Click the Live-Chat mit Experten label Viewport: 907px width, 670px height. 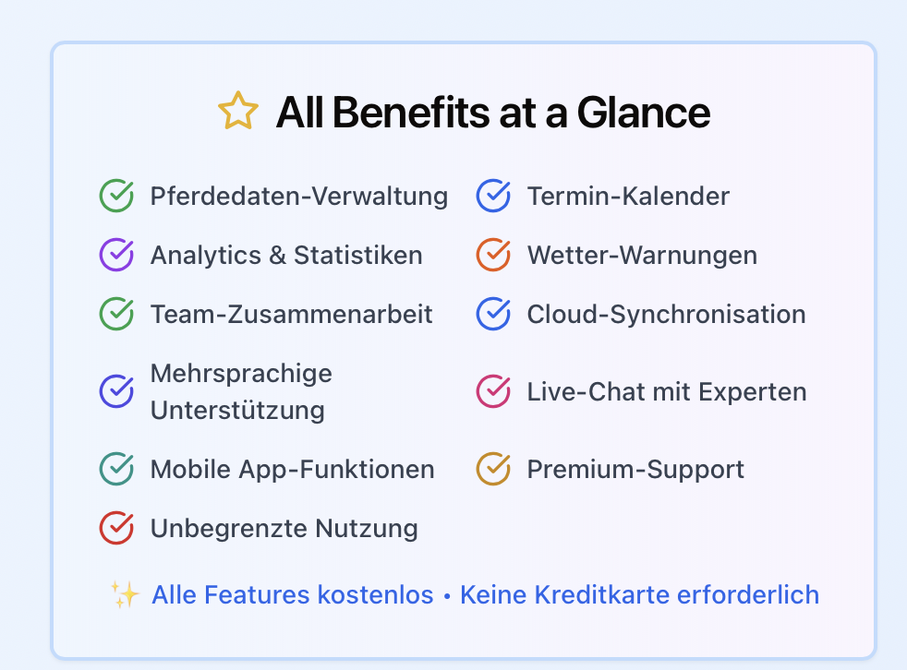pyautogui.click(x=666, y=392)
